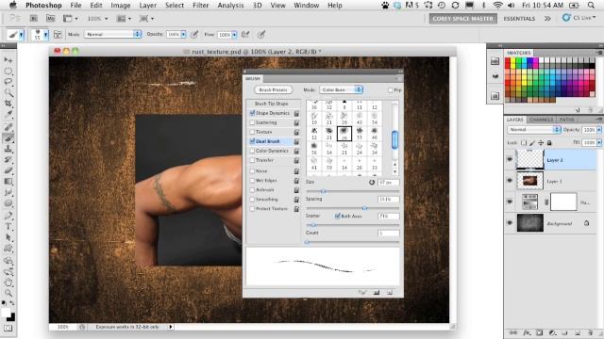
Task: Add a layer style via fx icon
Action: point(527,332)
